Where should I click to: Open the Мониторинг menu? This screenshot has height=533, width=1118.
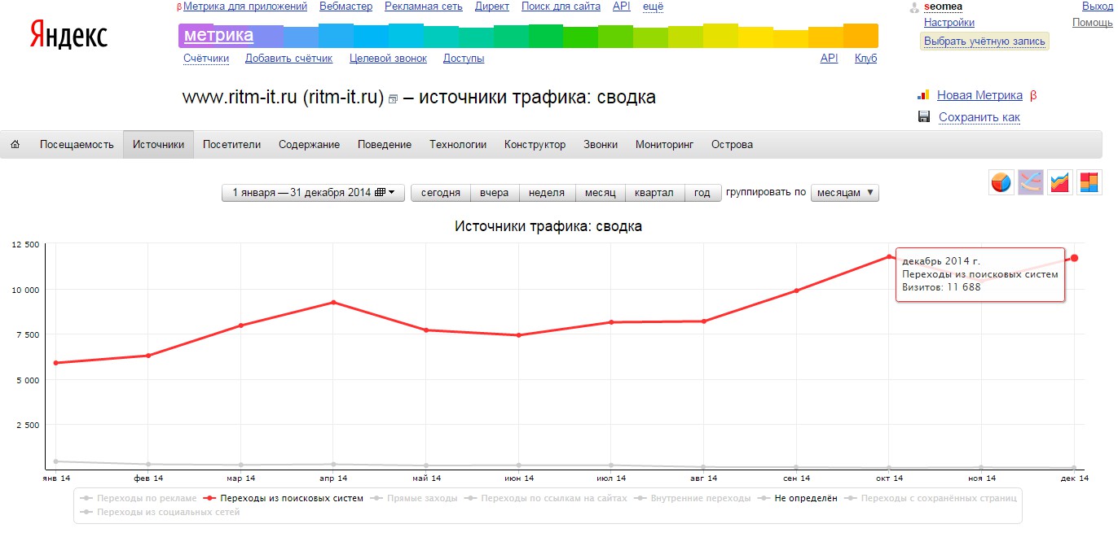pyautogui.click(x=664, y=145)
